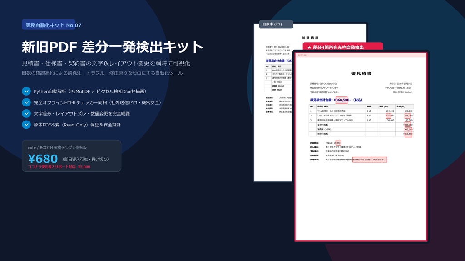
Task: Click the 納入場所 label on the front document
Action: pos(314,147)
